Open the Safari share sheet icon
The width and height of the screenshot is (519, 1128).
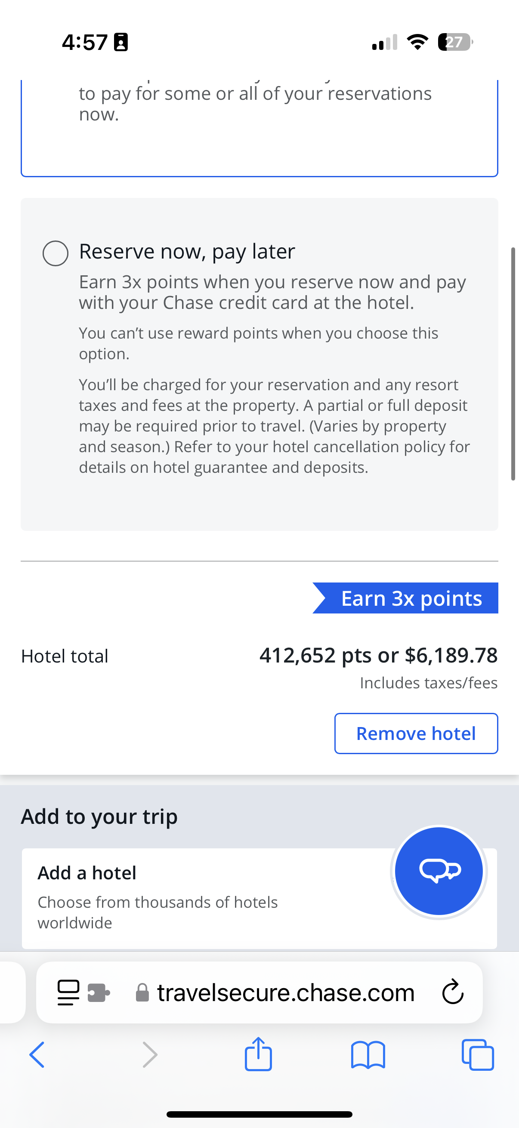click(258, 1054)
